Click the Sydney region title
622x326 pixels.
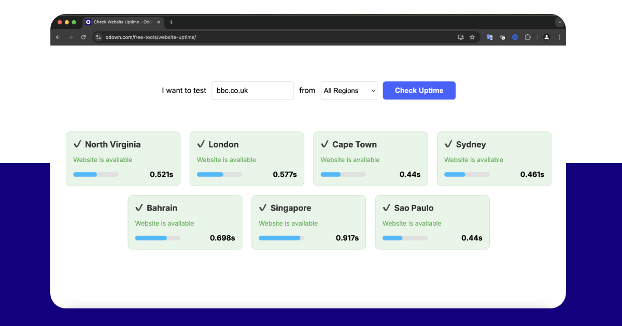click(471, 144)
